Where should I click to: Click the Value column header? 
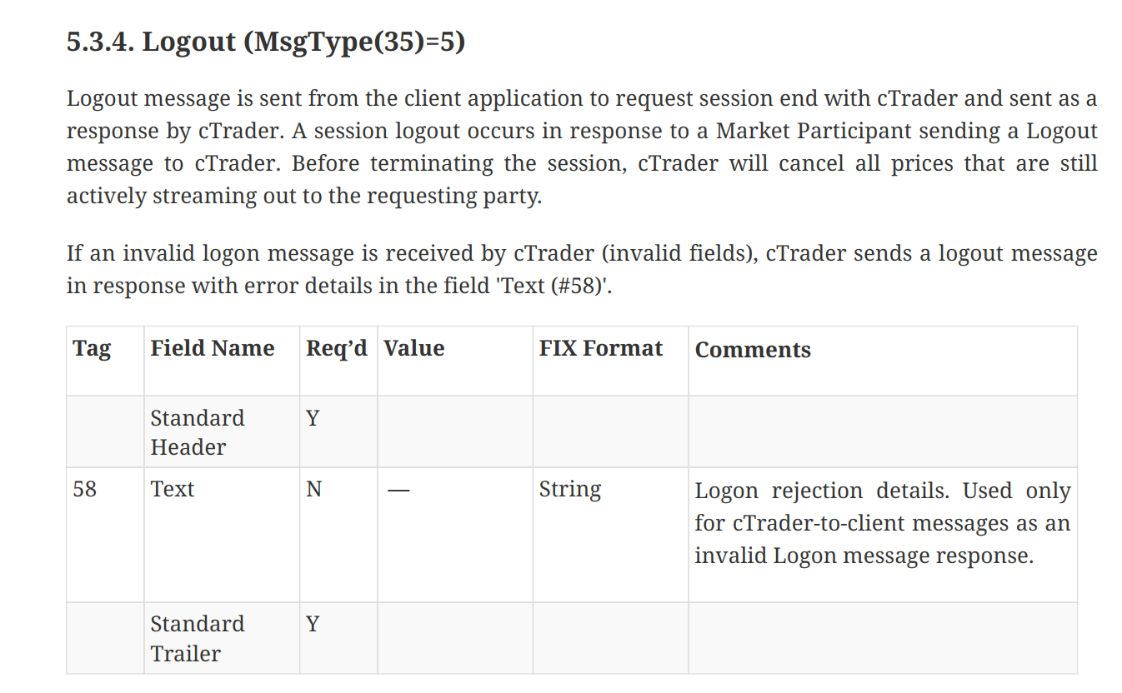point(413,348)
